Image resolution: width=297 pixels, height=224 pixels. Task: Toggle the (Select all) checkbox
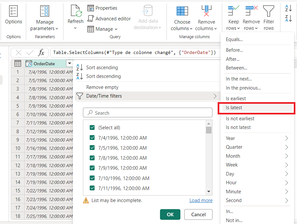tap(92, 127)
